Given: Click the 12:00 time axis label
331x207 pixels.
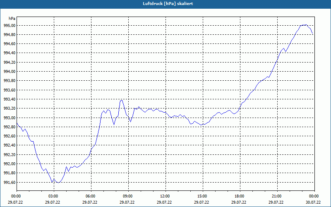Looking at the screenshot, I should point(165,196).
